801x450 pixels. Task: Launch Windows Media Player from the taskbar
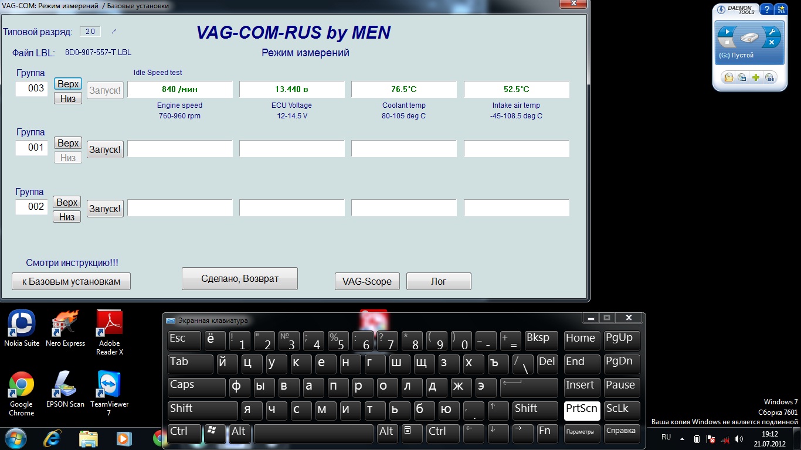[123, 438]
